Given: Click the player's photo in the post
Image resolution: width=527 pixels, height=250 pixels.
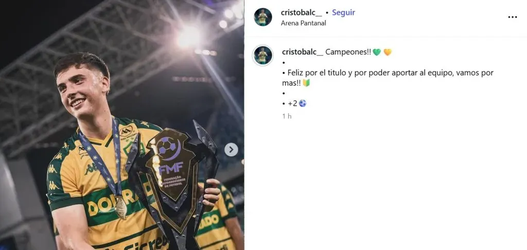Looking at the screenshot, I should pos(122,125).
